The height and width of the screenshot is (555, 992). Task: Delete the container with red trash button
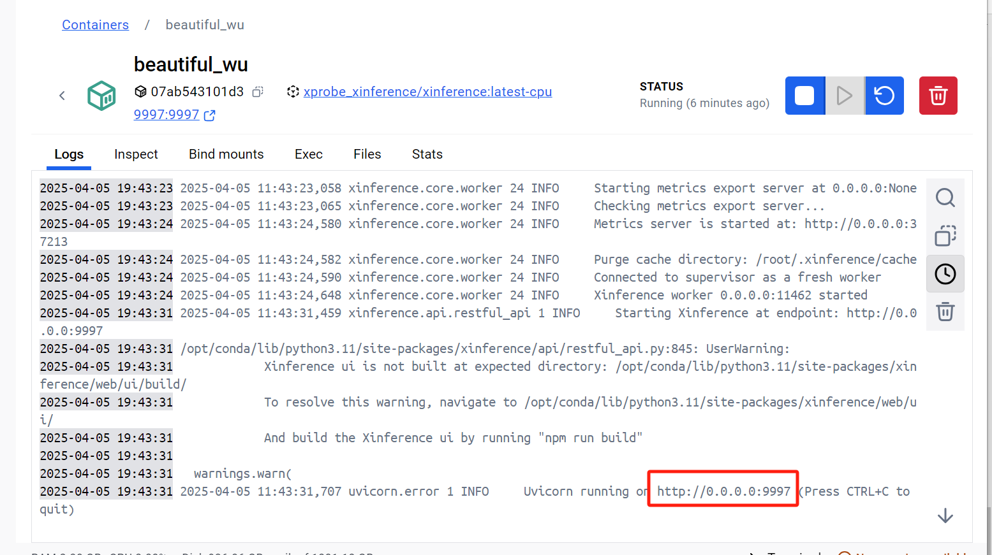click(x=938, y=96)
